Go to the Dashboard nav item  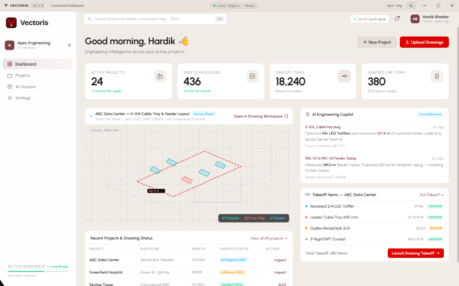(38, 64)
